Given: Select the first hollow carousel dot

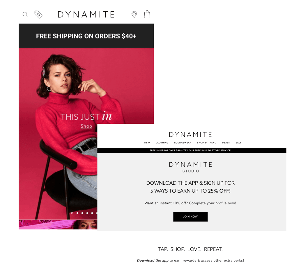Looking at the screenshot, I should pos(72,213).
